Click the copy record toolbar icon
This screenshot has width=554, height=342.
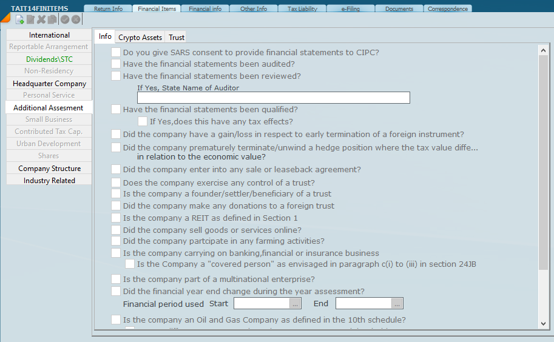[x=52, y=19]
